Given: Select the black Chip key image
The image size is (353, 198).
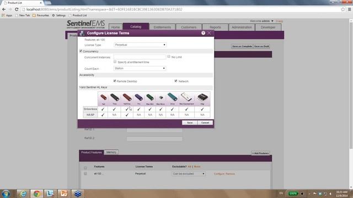Looking at the screenshot, I should point(202,97).
